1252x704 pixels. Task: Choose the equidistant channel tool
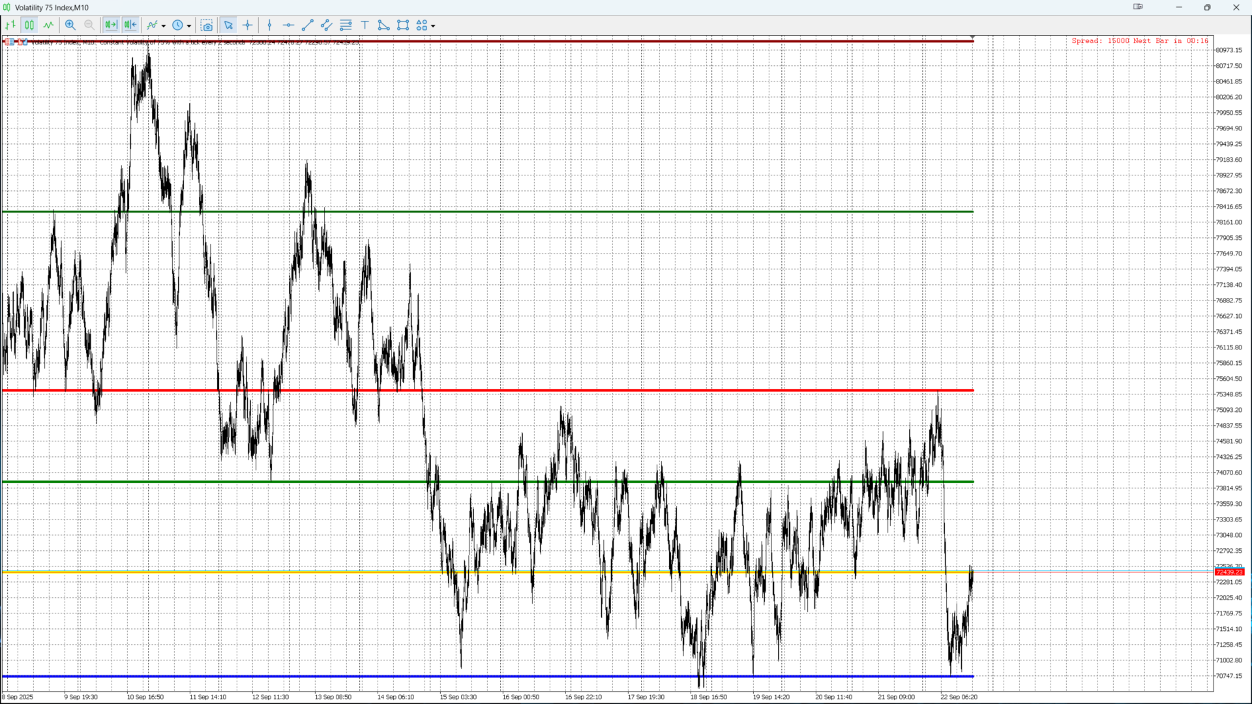click(x=327, y=25)
